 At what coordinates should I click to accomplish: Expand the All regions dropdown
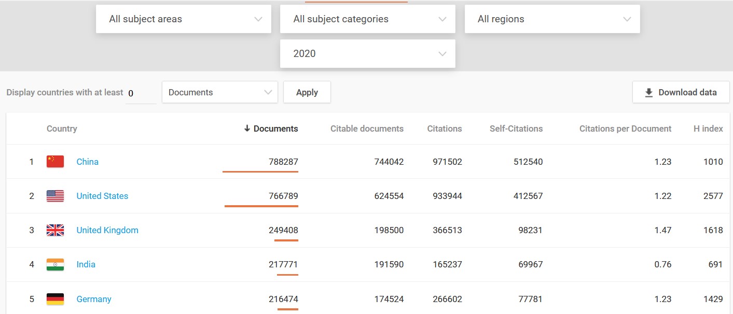[552, 19]
